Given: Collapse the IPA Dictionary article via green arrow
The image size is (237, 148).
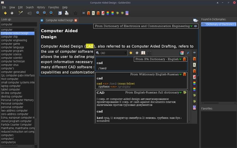Looking at the screenshot, I should [x=180, y=59].
